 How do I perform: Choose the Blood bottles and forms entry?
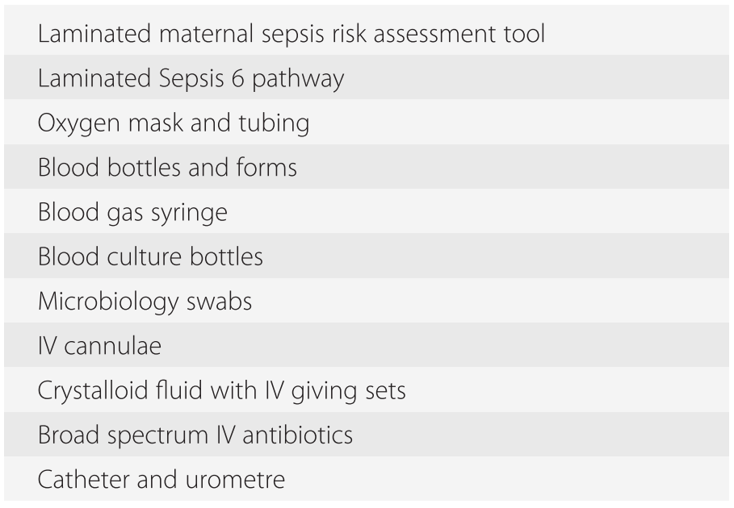[x=167, y=168]
